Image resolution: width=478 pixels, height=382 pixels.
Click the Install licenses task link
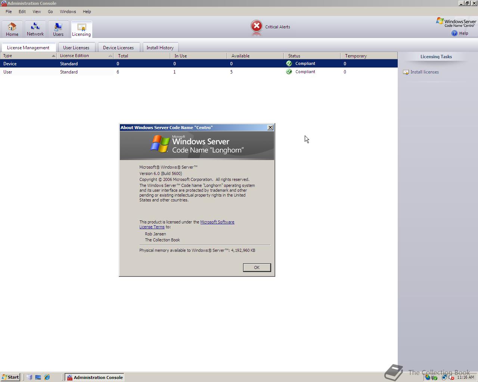tap(425, 72)
